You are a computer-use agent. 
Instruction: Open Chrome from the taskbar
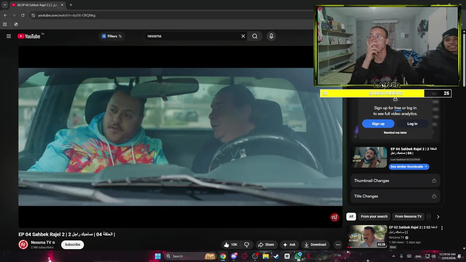point(223,256)
